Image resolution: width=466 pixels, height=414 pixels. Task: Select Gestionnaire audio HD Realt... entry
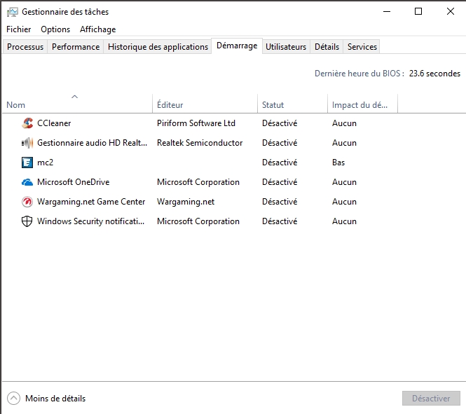(92, 143)
